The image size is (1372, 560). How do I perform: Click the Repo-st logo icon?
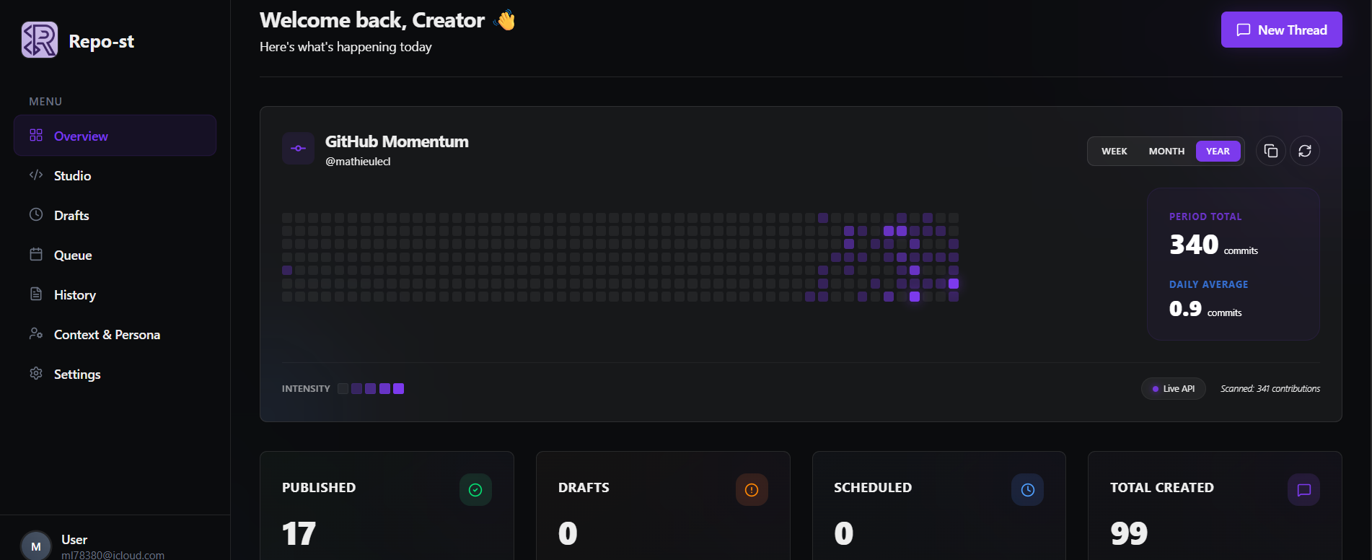(x=40, y=40)
